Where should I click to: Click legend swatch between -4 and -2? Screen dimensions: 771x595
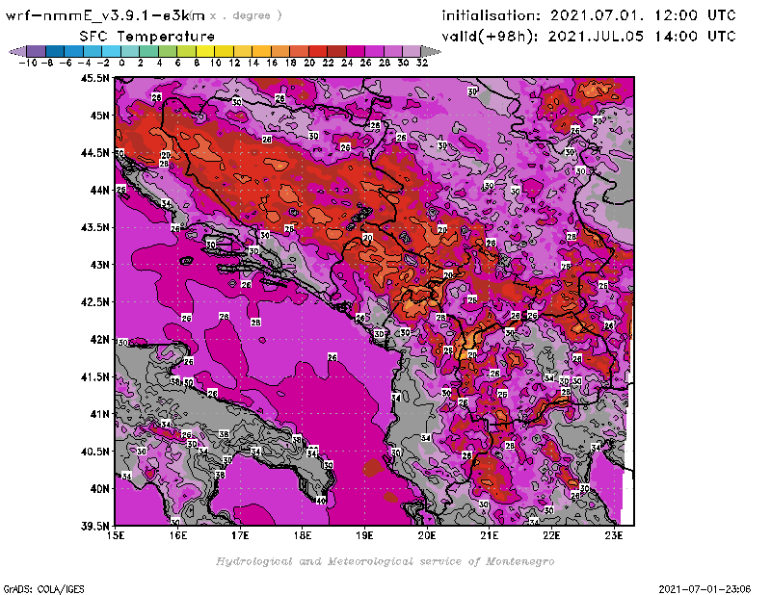[x=93, y=51]
